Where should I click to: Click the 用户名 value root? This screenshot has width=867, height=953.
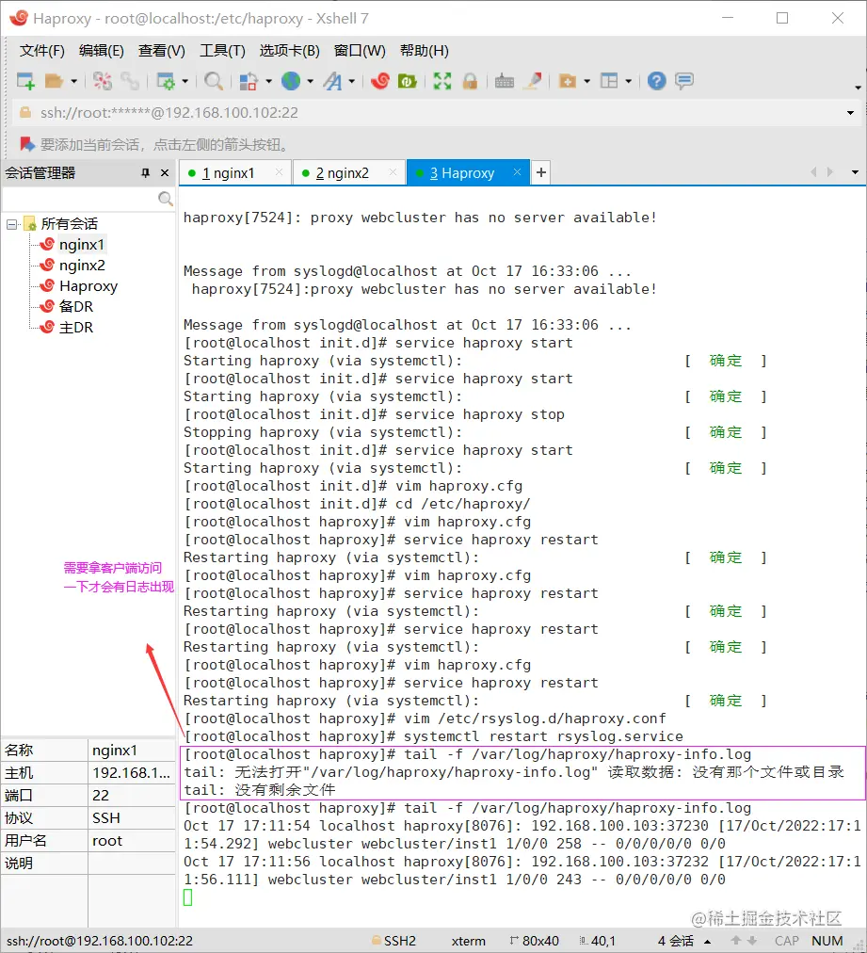[131, 841]
